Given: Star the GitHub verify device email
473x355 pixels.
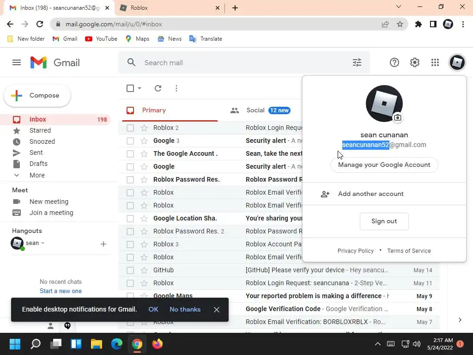Looking at the screenshot, I should (144, 270).
